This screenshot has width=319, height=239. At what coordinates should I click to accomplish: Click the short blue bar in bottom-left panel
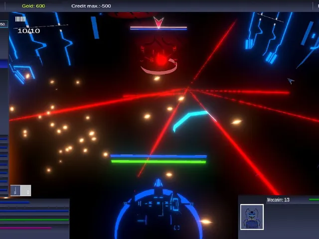[x=15, y=203]
